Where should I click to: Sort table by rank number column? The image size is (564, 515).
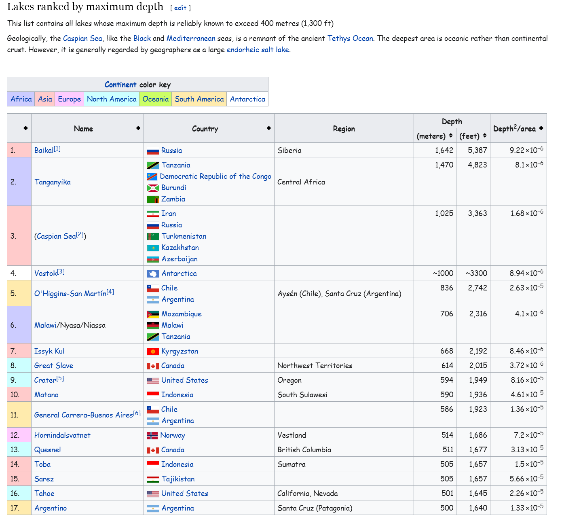25,128
